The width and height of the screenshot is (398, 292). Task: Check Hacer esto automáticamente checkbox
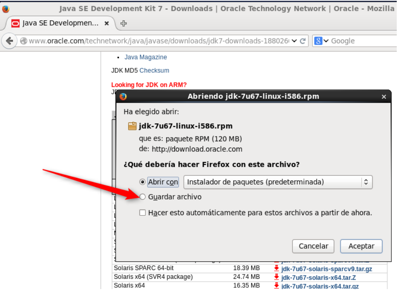point(143,213)
